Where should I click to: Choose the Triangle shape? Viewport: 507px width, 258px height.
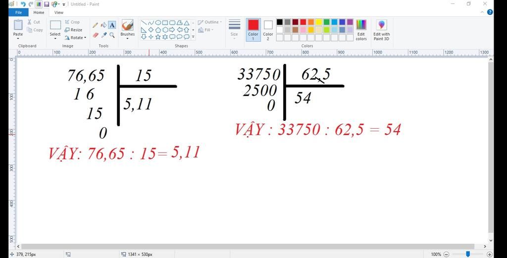pyautogui.click(x=187, y=23)
